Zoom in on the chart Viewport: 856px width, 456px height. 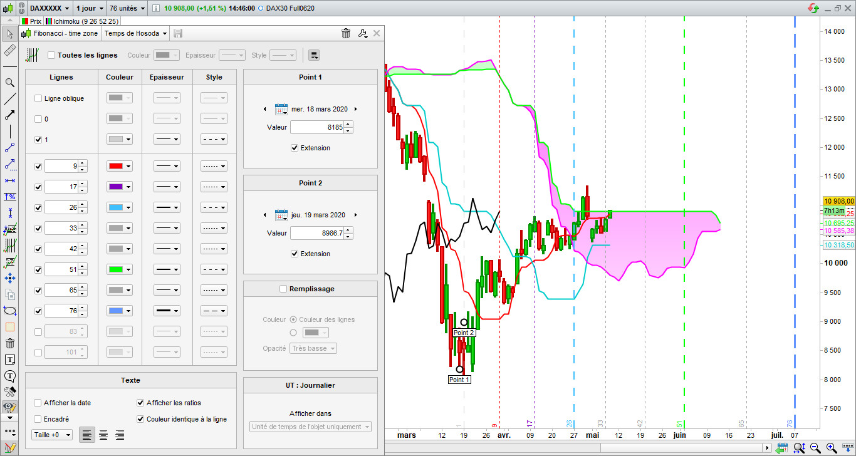831,448
